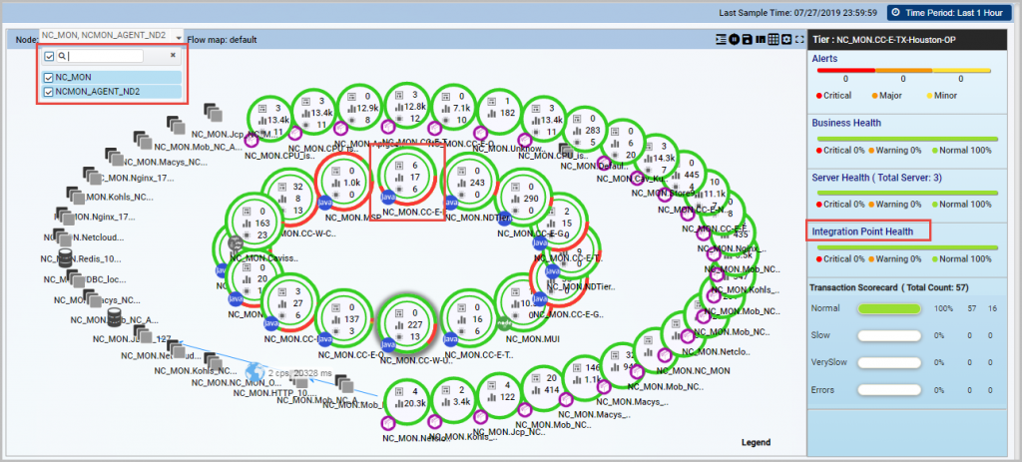Select NC_MON.NDTier node showing 243

coord(469,184)
